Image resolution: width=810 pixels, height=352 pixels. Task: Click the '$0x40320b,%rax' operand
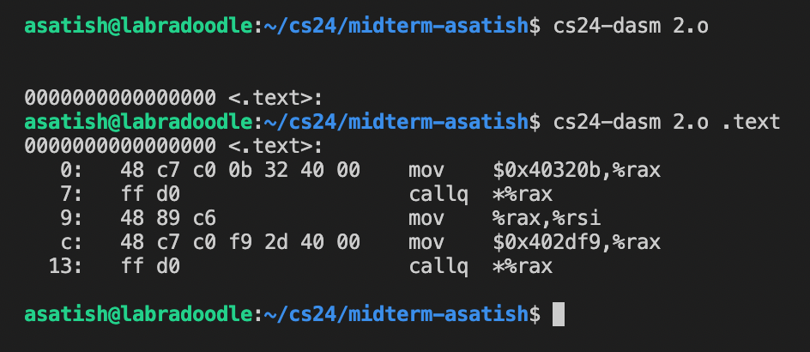pos(577,170)
